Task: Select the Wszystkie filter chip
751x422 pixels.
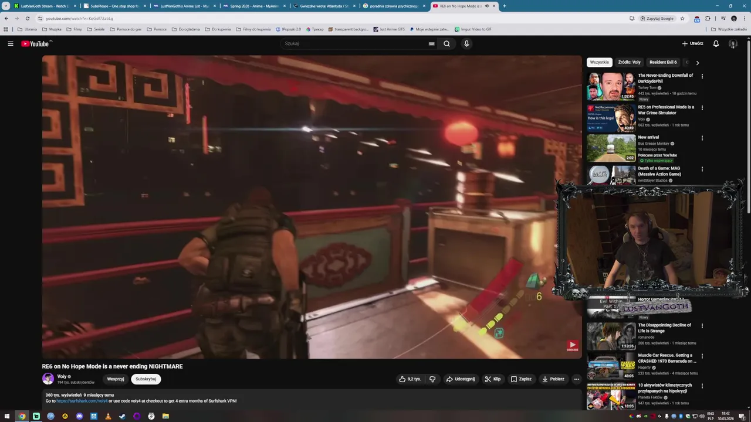Action: (x=600, y=62)
